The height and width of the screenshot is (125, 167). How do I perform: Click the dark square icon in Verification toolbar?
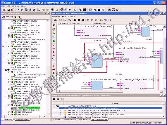[x=54, y=99]
